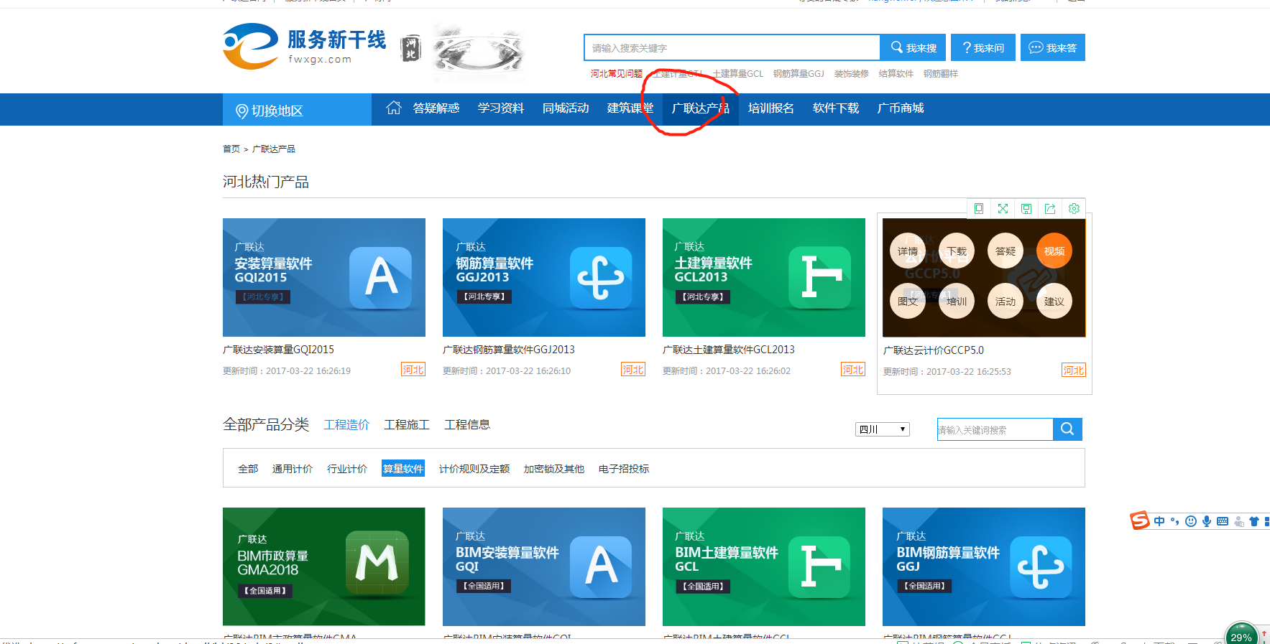Select the 计价规则及定额 subcategory filter
This screenshot has height=644, width=1270.
click(x=474, y=468)
